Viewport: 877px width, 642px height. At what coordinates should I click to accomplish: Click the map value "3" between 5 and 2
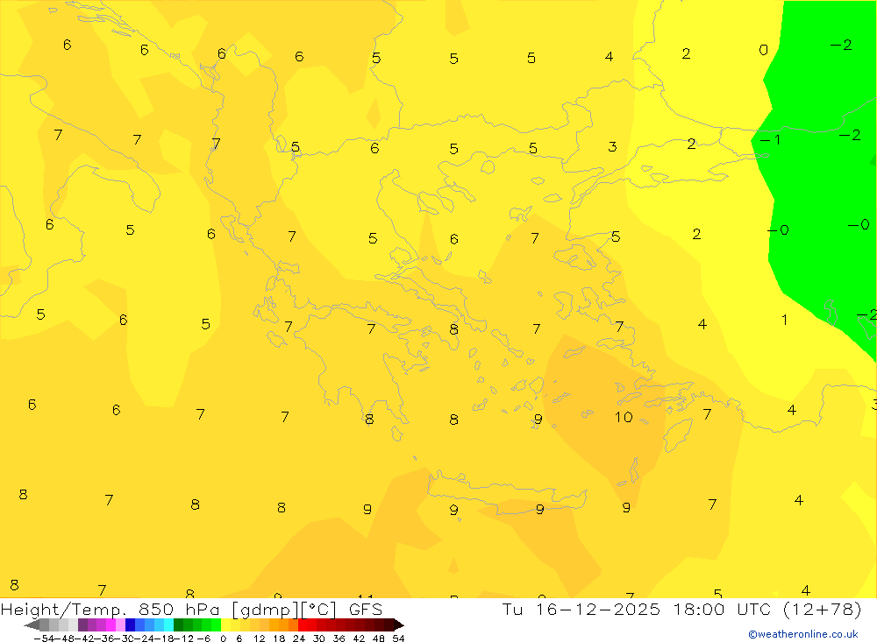[x=612, y=146]
